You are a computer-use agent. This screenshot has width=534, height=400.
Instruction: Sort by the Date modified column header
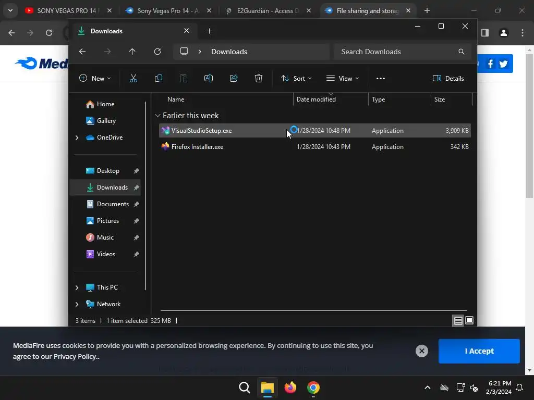(x=316, y=99)
